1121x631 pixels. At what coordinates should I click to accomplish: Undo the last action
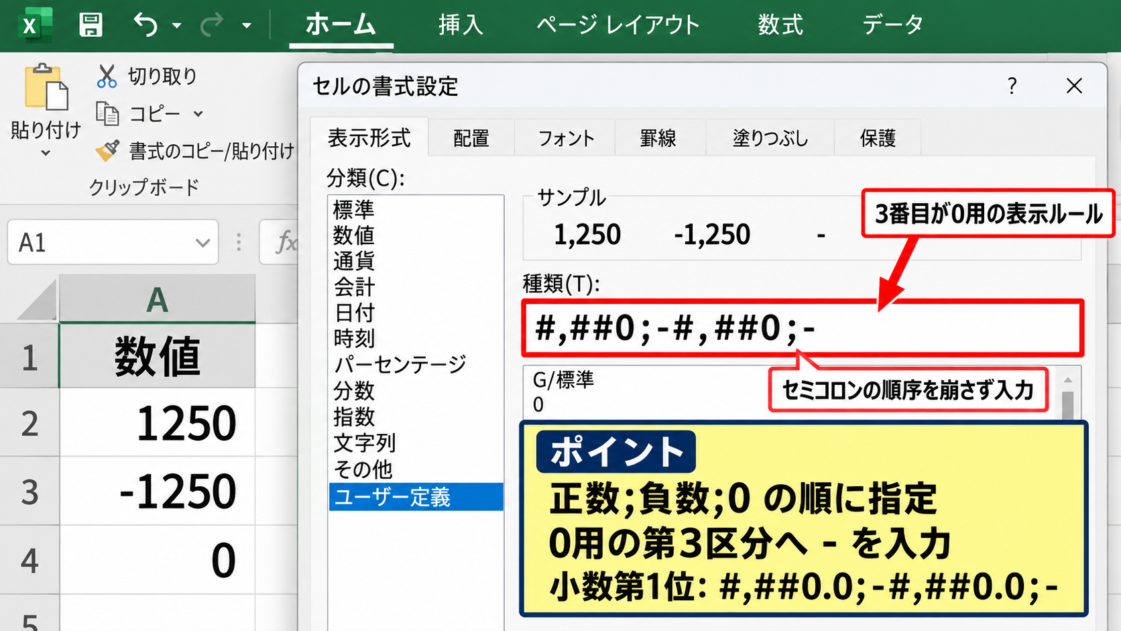coord(145,25)
